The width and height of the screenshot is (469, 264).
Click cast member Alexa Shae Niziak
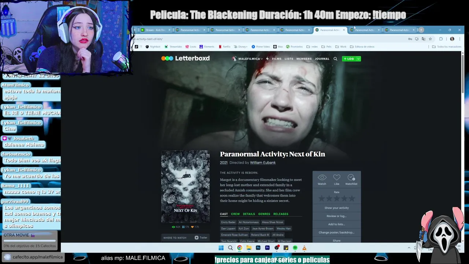click(x=273, y=222)
